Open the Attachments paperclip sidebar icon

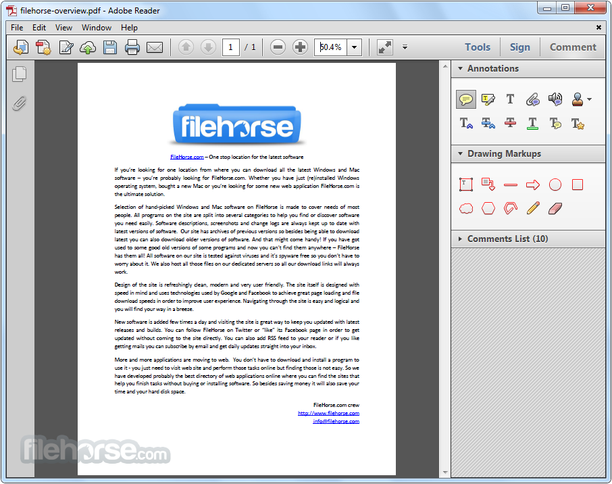pos(20,103)
